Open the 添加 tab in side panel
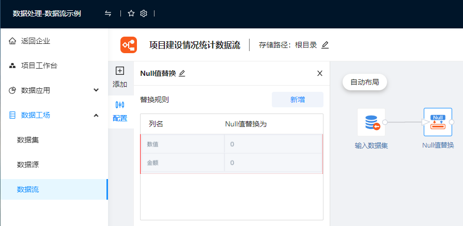Image resolution: width=463 pixels, height=226 pixels. 120,77
